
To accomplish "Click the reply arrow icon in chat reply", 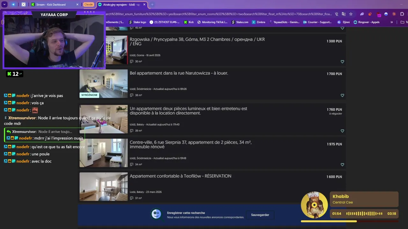I will pyautogui.click(x=9, y=132).
